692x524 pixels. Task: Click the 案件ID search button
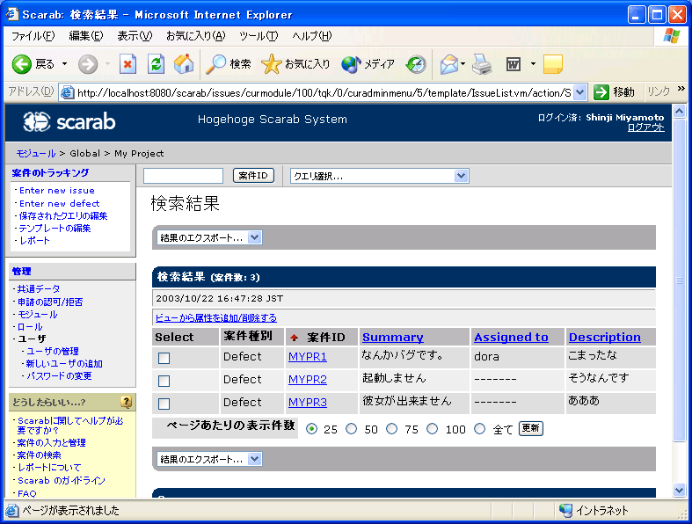click(253, 176)
